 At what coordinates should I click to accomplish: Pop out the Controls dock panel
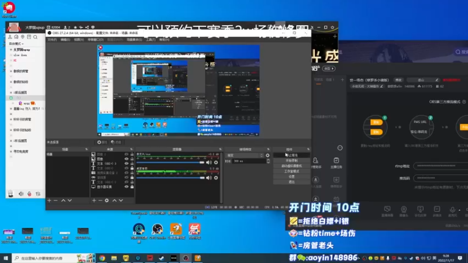coord(308,149)
